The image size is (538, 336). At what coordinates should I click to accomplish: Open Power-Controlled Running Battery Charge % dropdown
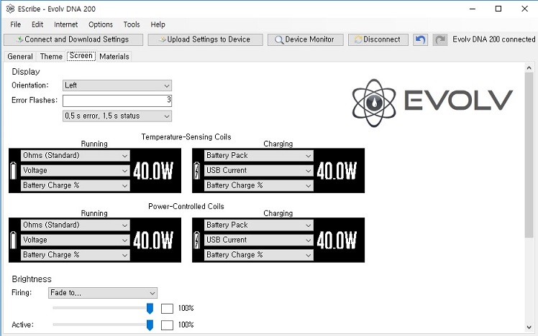click(75, 255)
